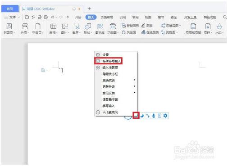Switch to the Page Layout (页面布局) tab
228x166 pixels.
(107, 17)
